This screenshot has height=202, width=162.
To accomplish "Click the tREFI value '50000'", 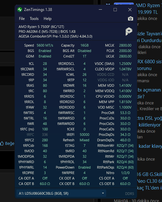I will (84, 135).
